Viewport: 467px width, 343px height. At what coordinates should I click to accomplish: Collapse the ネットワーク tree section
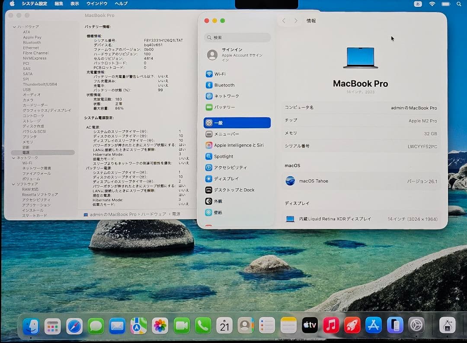[14, 158]
